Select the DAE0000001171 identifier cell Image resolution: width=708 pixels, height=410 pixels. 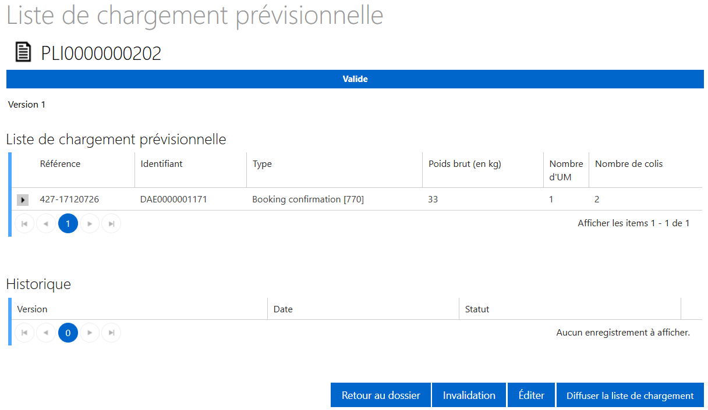[x=174, y=199]
